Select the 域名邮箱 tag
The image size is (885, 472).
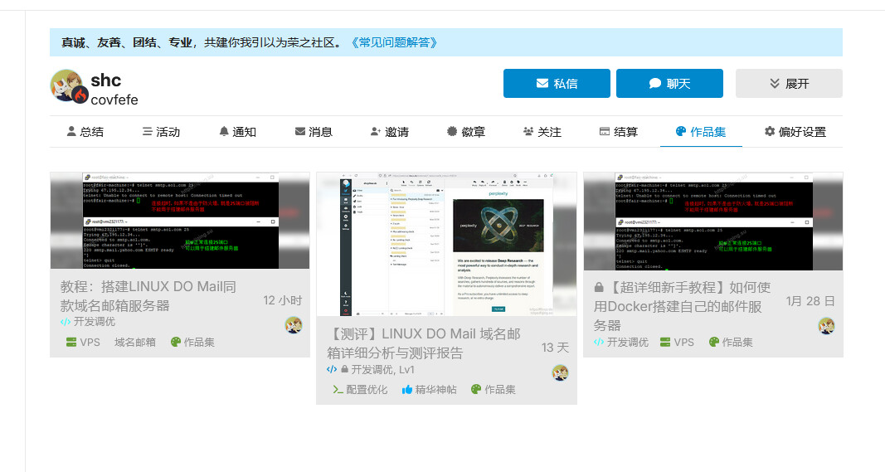click(135, 342)
